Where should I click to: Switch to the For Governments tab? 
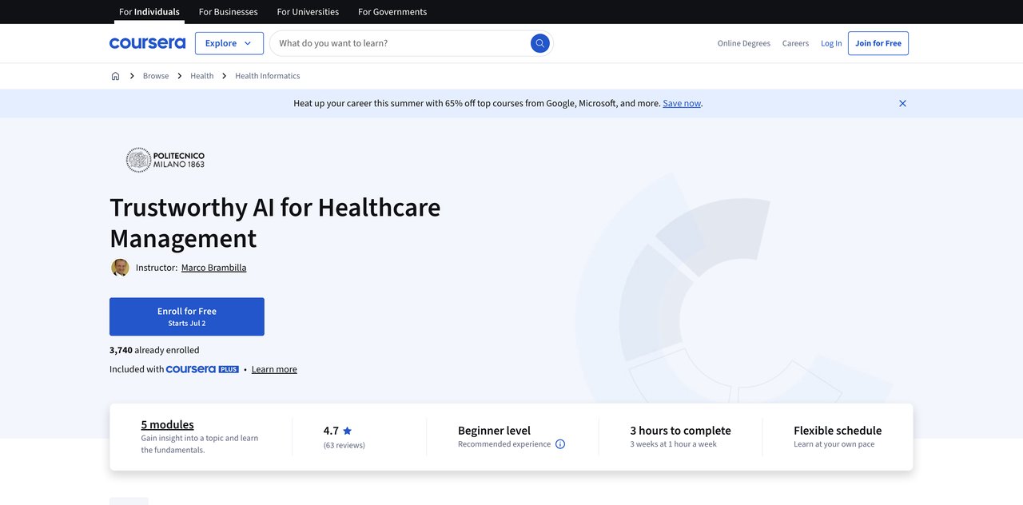(392, 12)
